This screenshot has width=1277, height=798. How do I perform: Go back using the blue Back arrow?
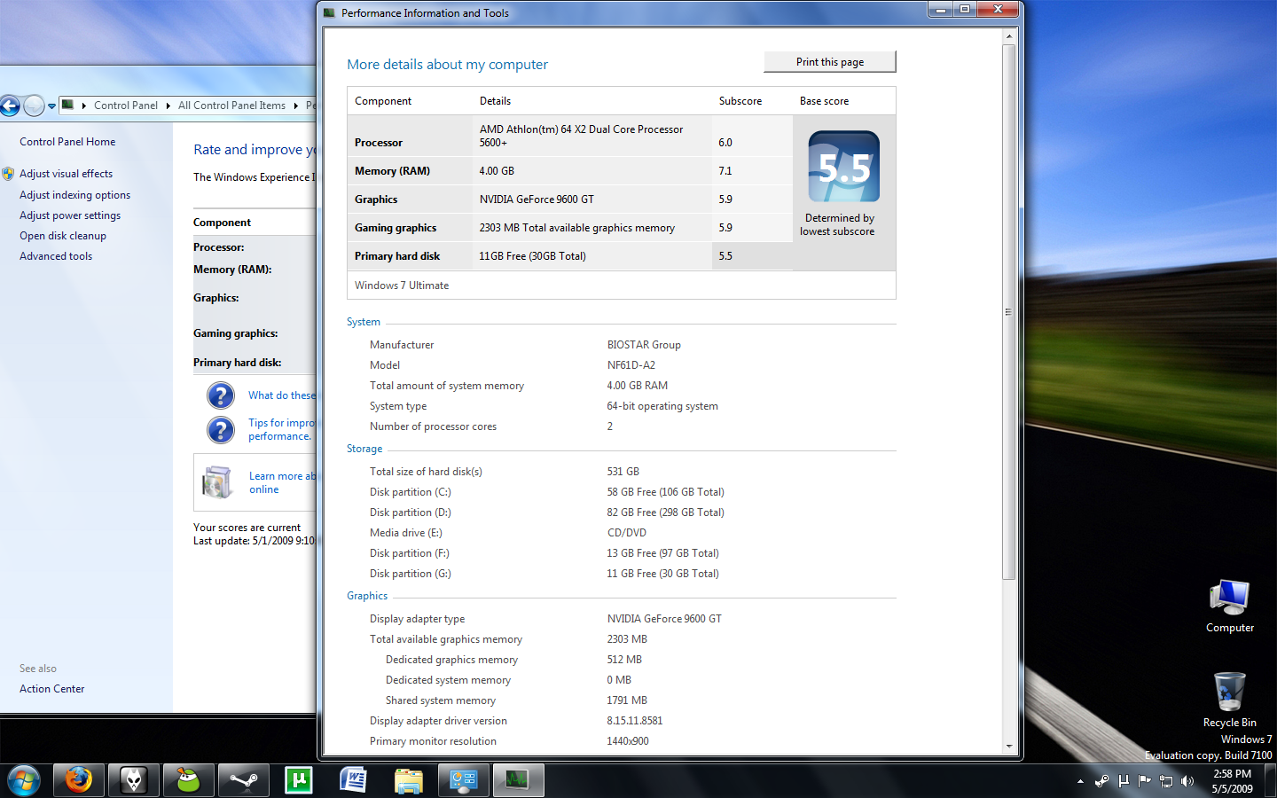click(10, 106)
